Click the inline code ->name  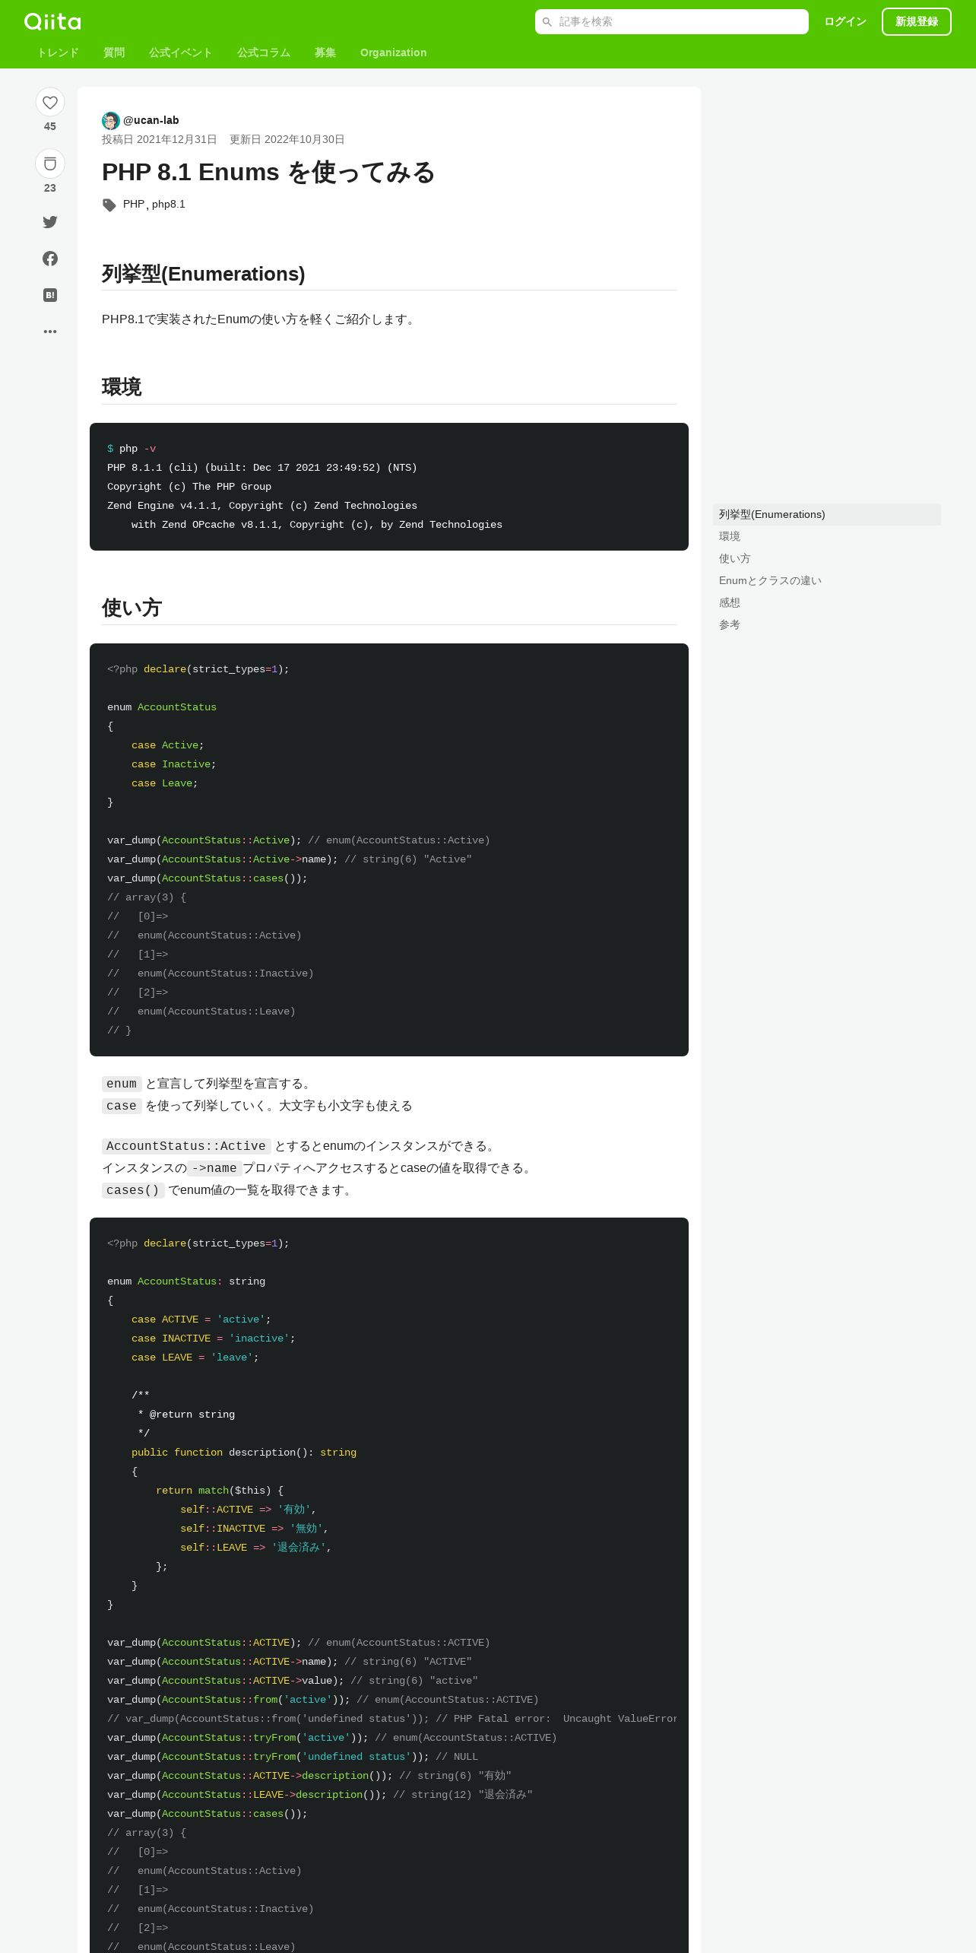pos(214,1168)
